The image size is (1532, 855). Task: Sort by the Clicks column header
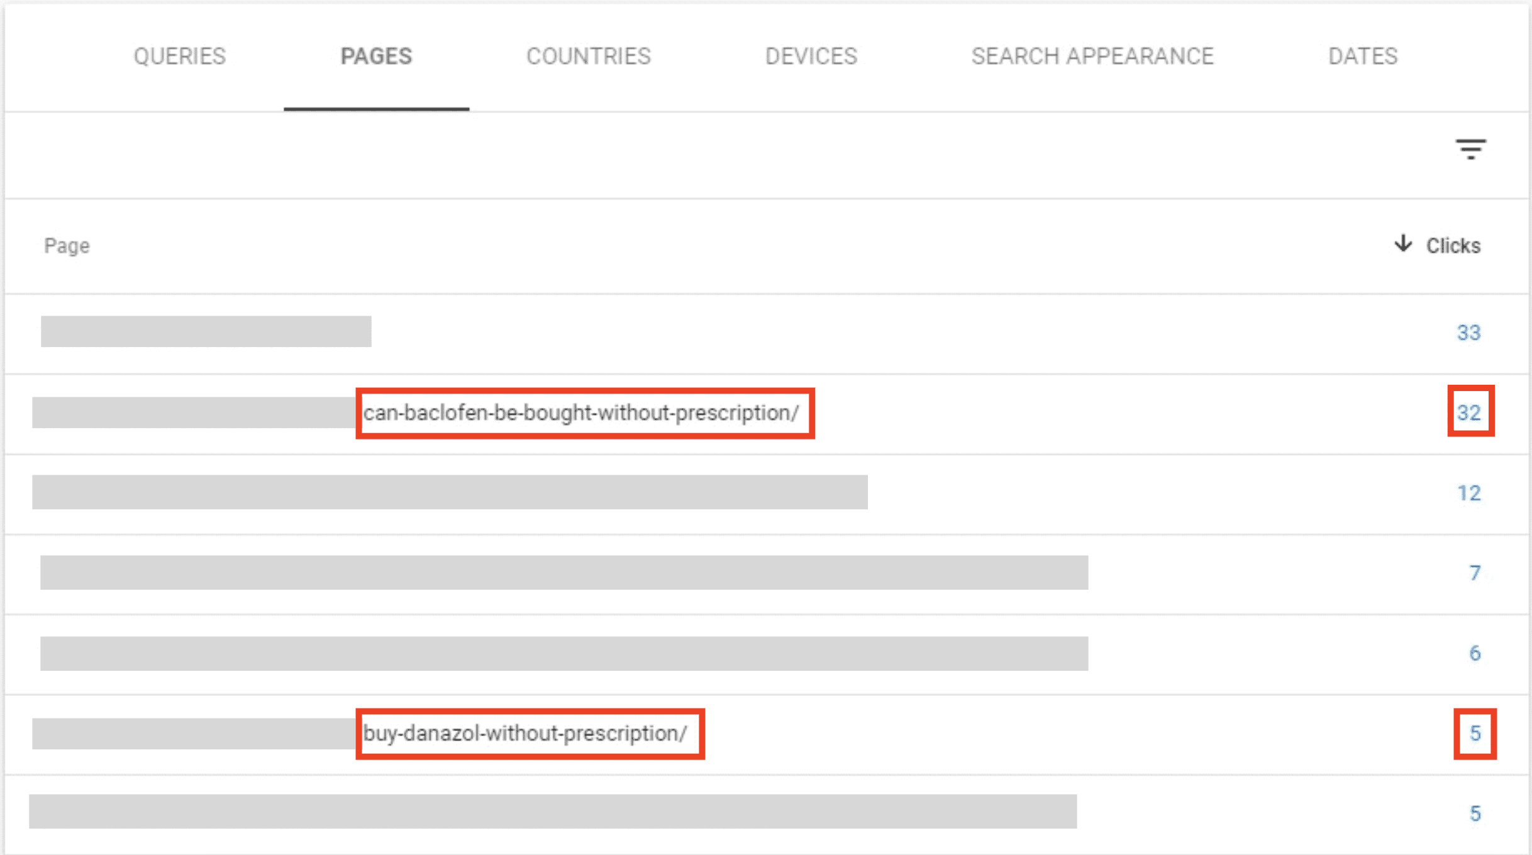click(1453, 246)
